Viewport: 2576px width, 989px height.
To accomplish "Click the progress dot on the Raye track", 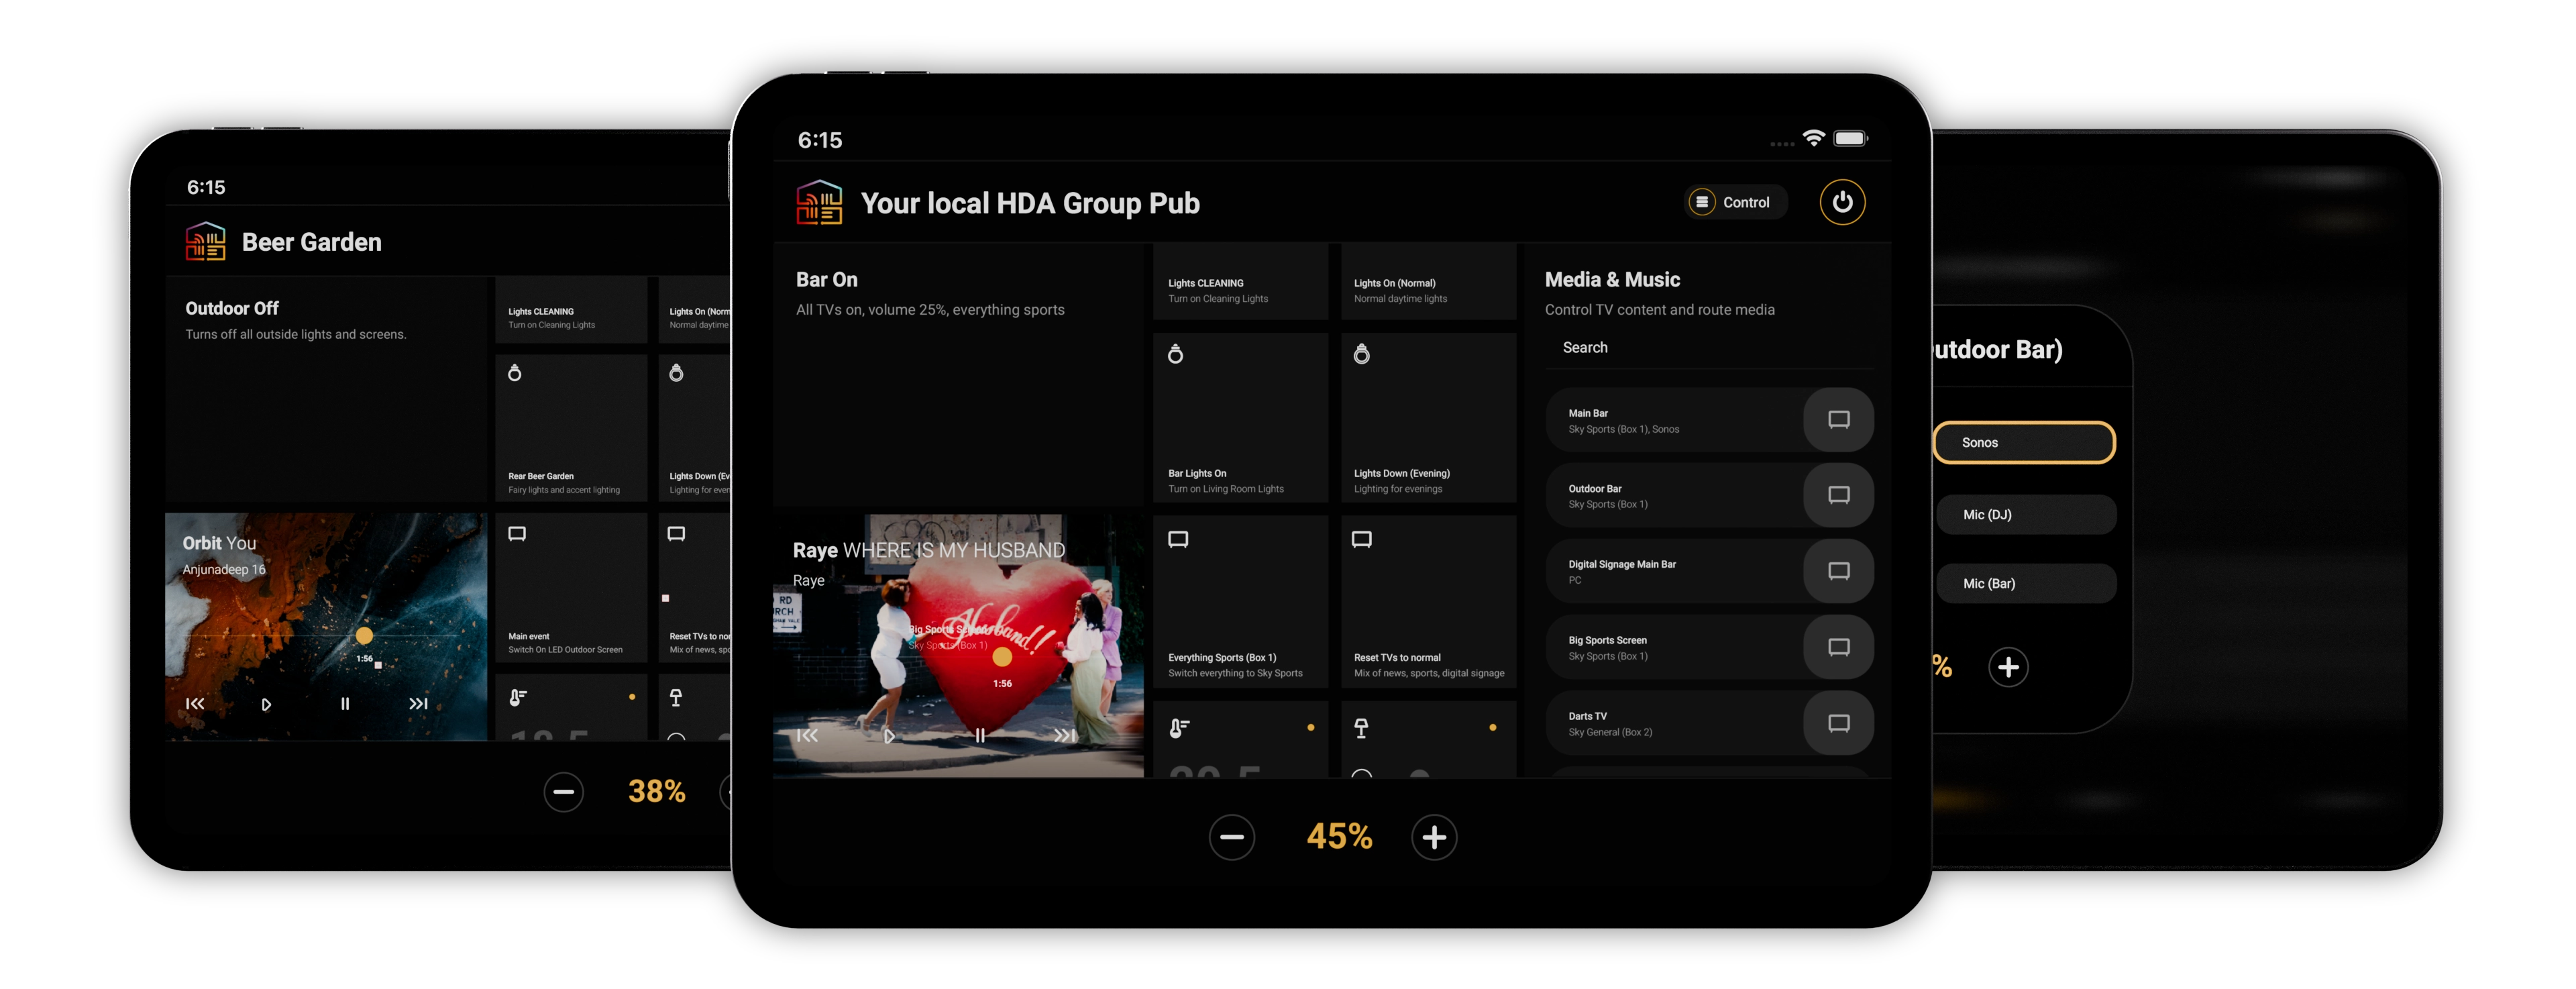I will click(1002, 658).
